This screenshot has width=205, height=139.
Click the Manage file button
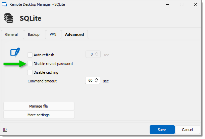point(39,106)
